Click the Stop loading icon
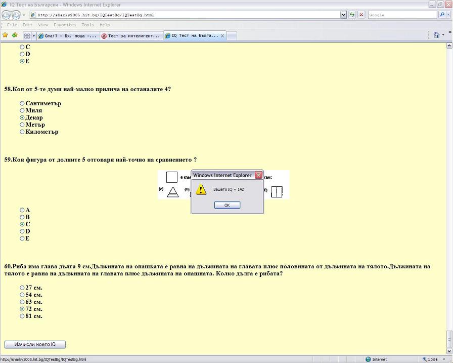 tap(361, 15)
